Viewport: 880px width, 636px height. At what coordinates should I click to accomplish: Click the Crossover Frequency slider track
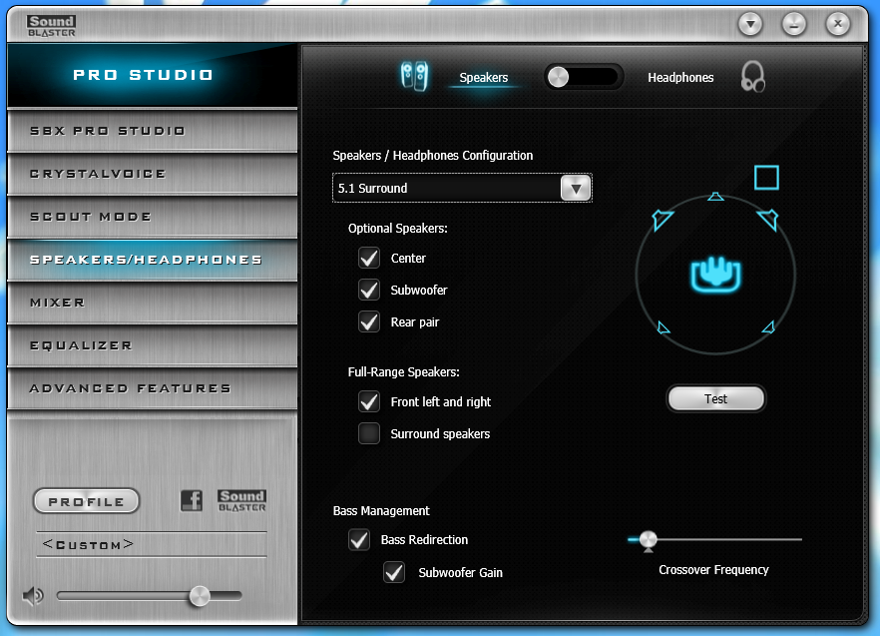click(715, 539)
